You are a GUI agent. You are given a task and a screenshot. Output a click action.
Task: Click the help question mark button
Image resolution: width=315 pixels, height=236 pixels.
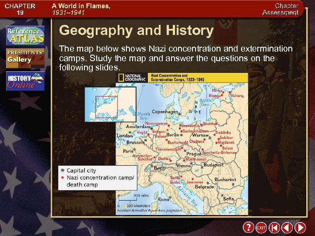pos(248,228)
